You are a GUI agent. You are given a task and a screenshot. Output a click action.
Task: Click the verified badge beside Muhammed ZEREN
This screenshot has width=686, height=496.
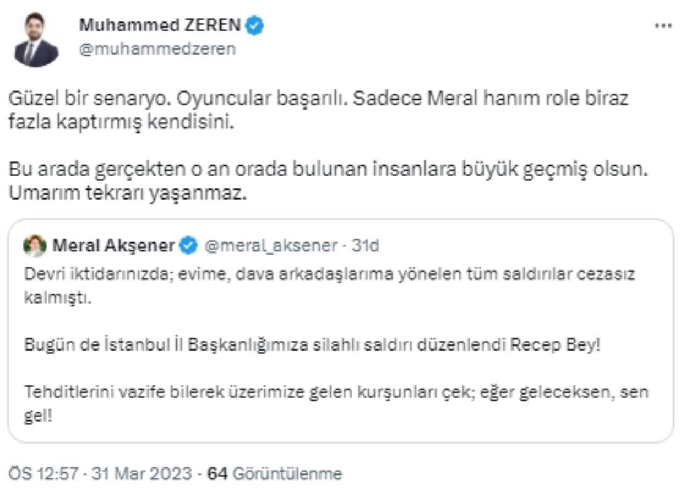click(x=255, y=25)
